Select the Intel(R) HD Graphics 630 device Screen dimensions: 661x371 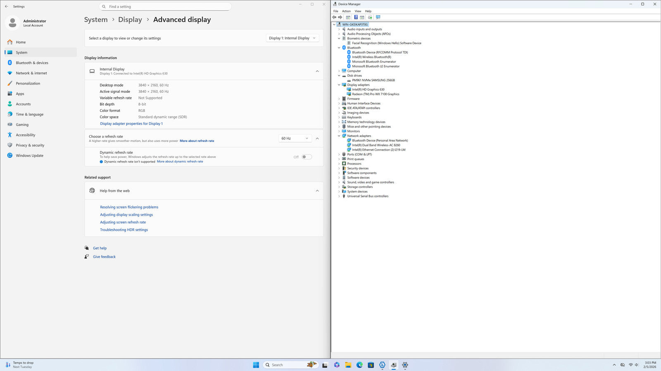[x=368, y=89]
